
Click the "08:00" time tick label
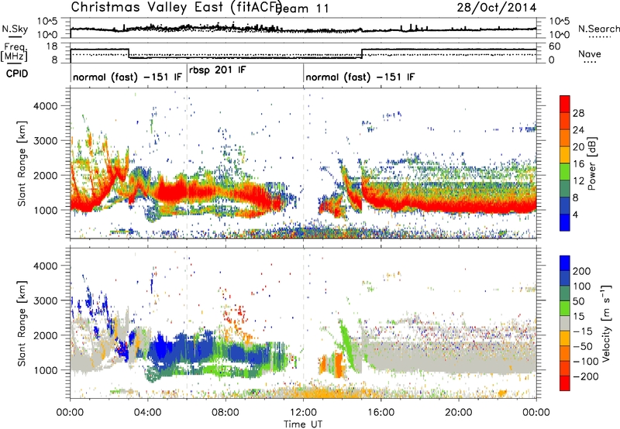(226, 413)
